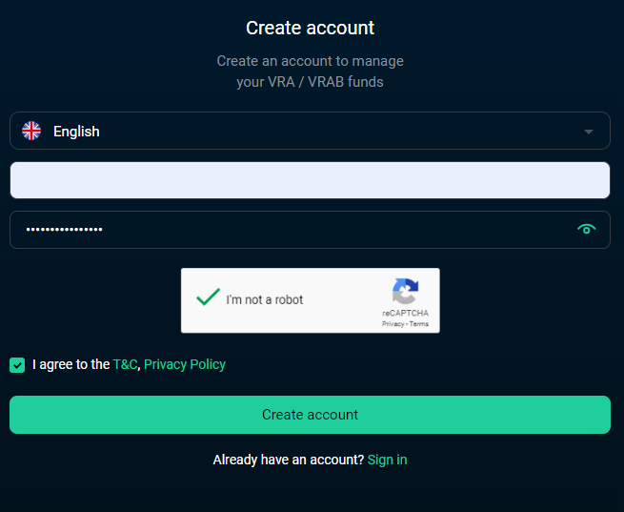624x512 pixels.
Task: Click the "Already have an account?" text
Action: click(288, 460)
